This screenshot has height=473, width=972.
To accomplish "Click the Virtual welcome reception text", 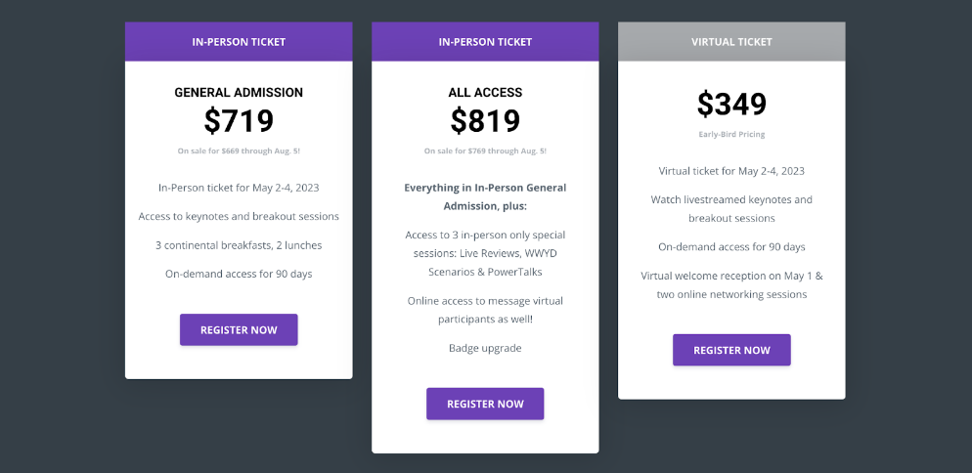I will pos(731,284).
